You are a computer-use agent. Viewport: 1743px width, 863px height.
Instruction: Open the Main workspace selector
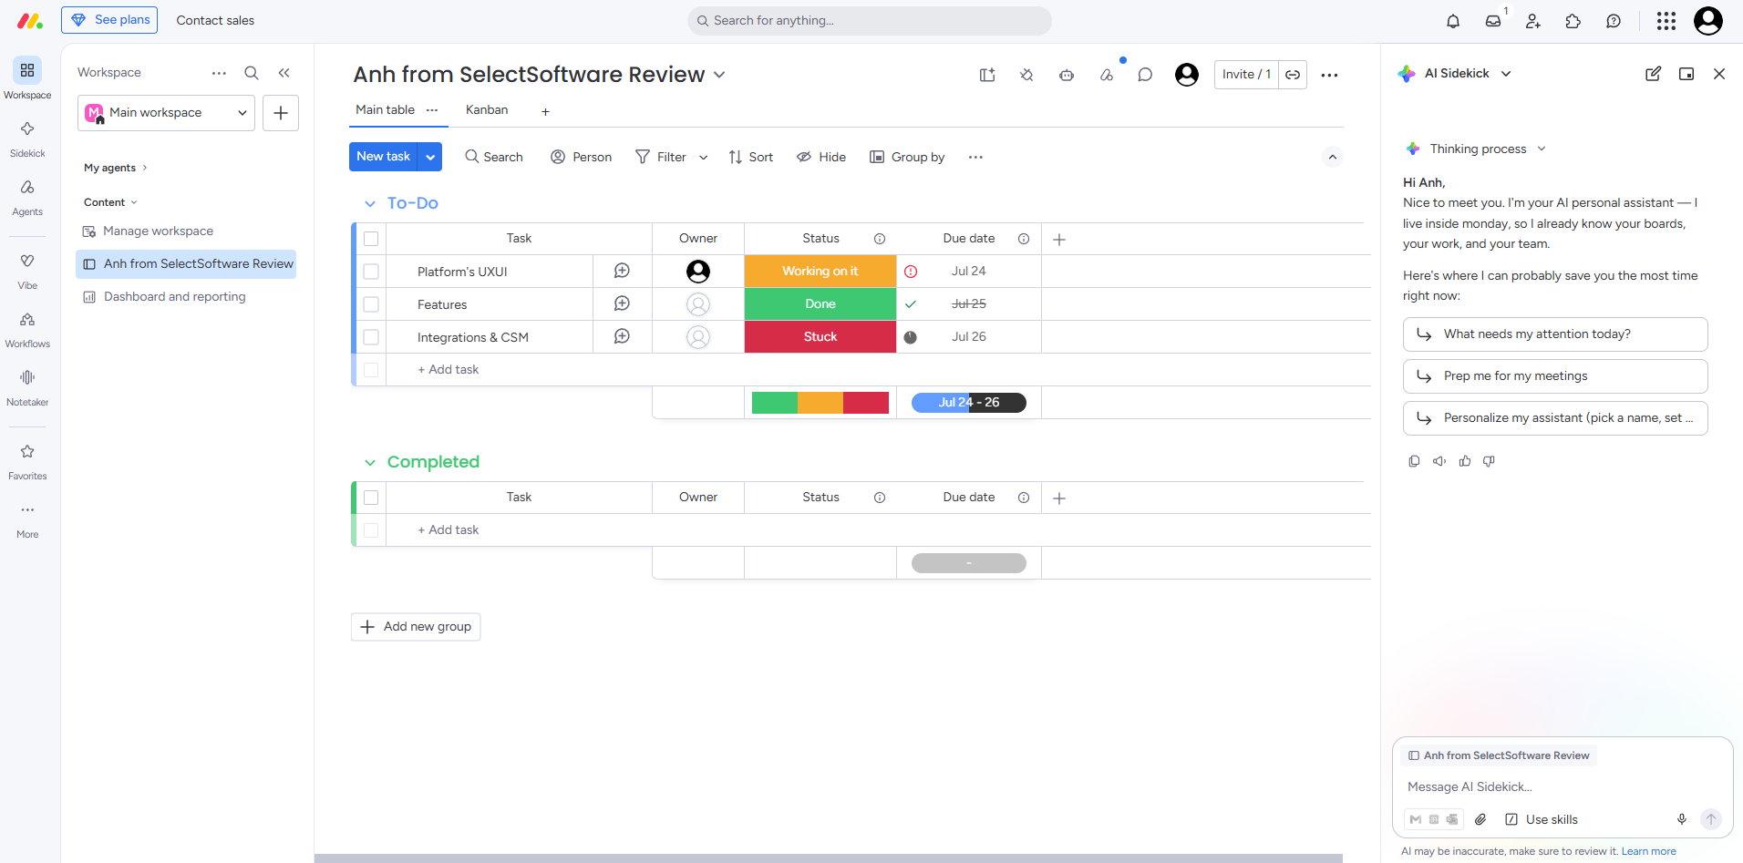tap(166, 113)
